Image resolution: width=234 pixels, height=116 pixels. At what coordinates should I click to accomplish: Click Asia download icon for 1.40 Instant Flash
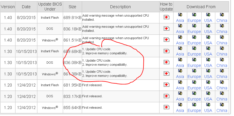click(x=180, y=15)
